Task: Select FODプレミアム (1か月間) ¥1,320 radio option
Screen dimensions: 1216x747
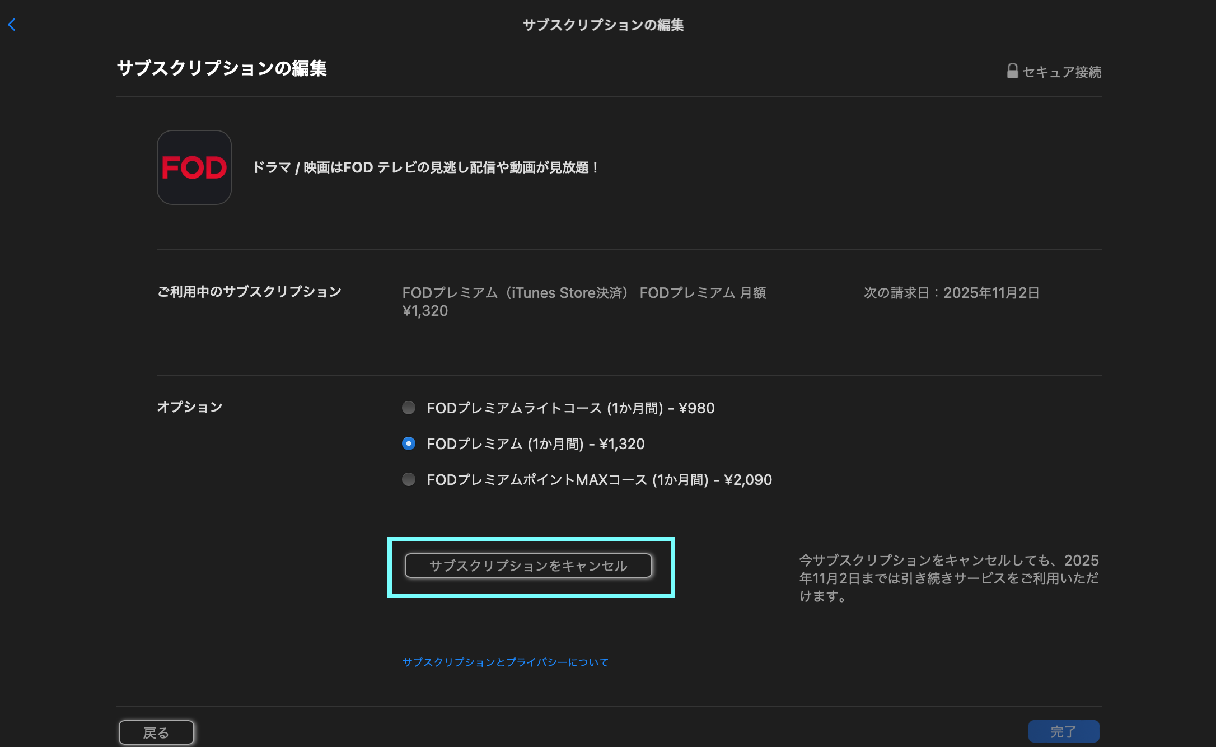Action: point(409,443)
